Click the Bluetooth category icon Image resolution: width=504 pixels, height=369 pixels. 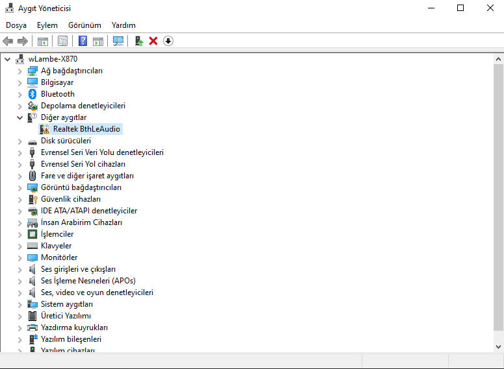(32, 94)
